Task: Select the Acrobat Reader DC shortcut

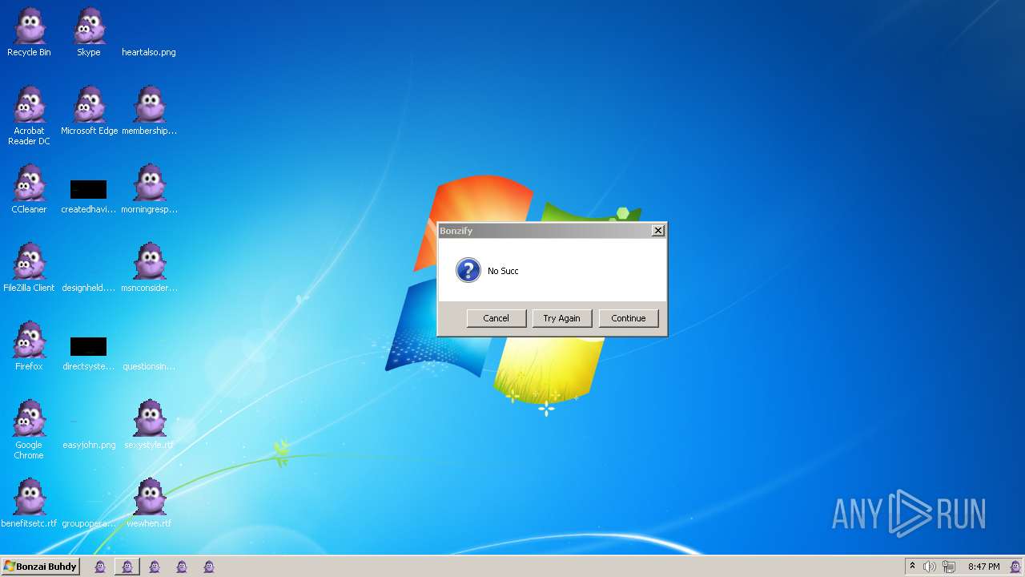Action: point(29,116)
